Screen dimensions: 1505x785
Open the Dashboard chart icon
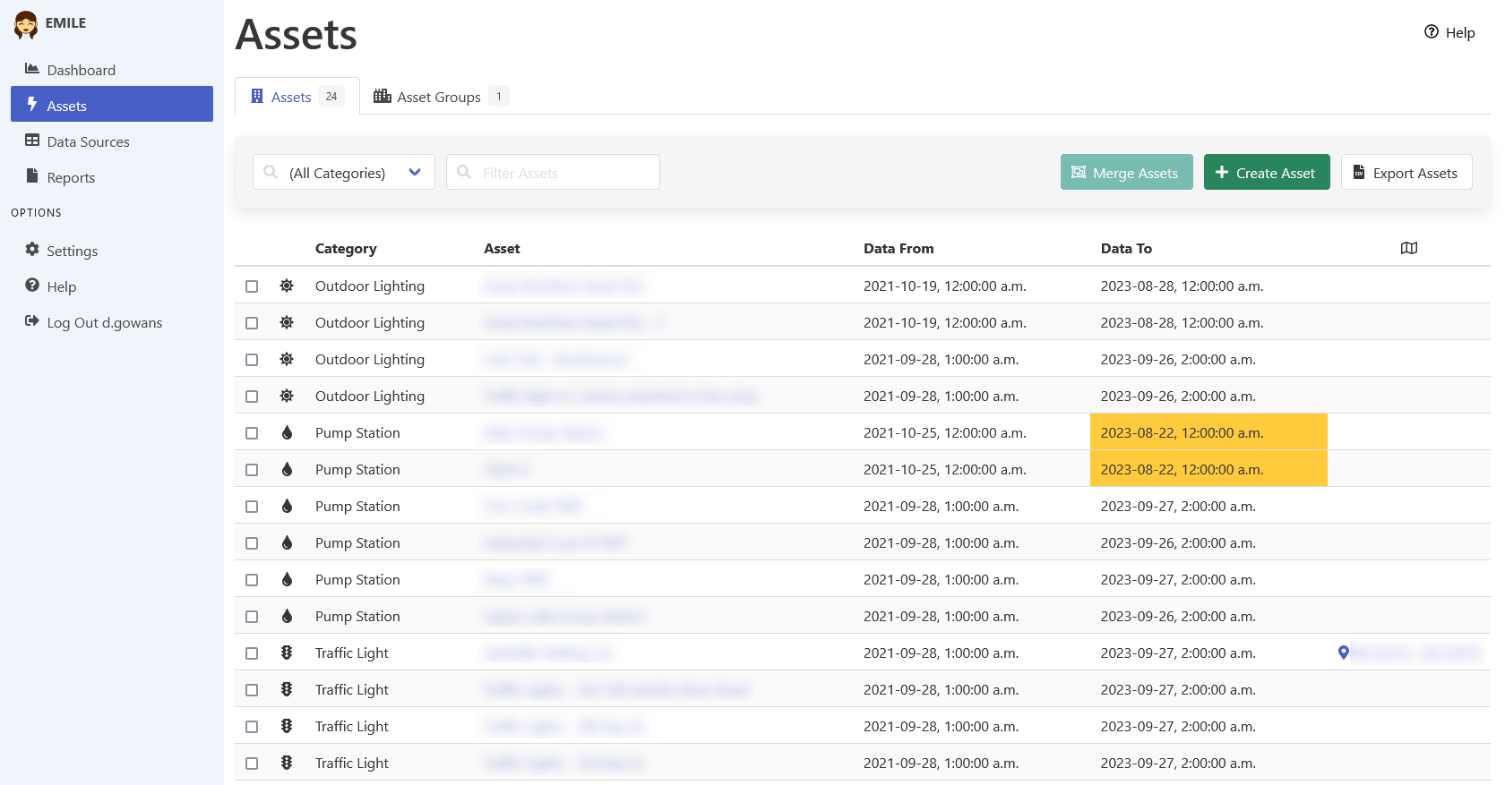click(32, 69)
